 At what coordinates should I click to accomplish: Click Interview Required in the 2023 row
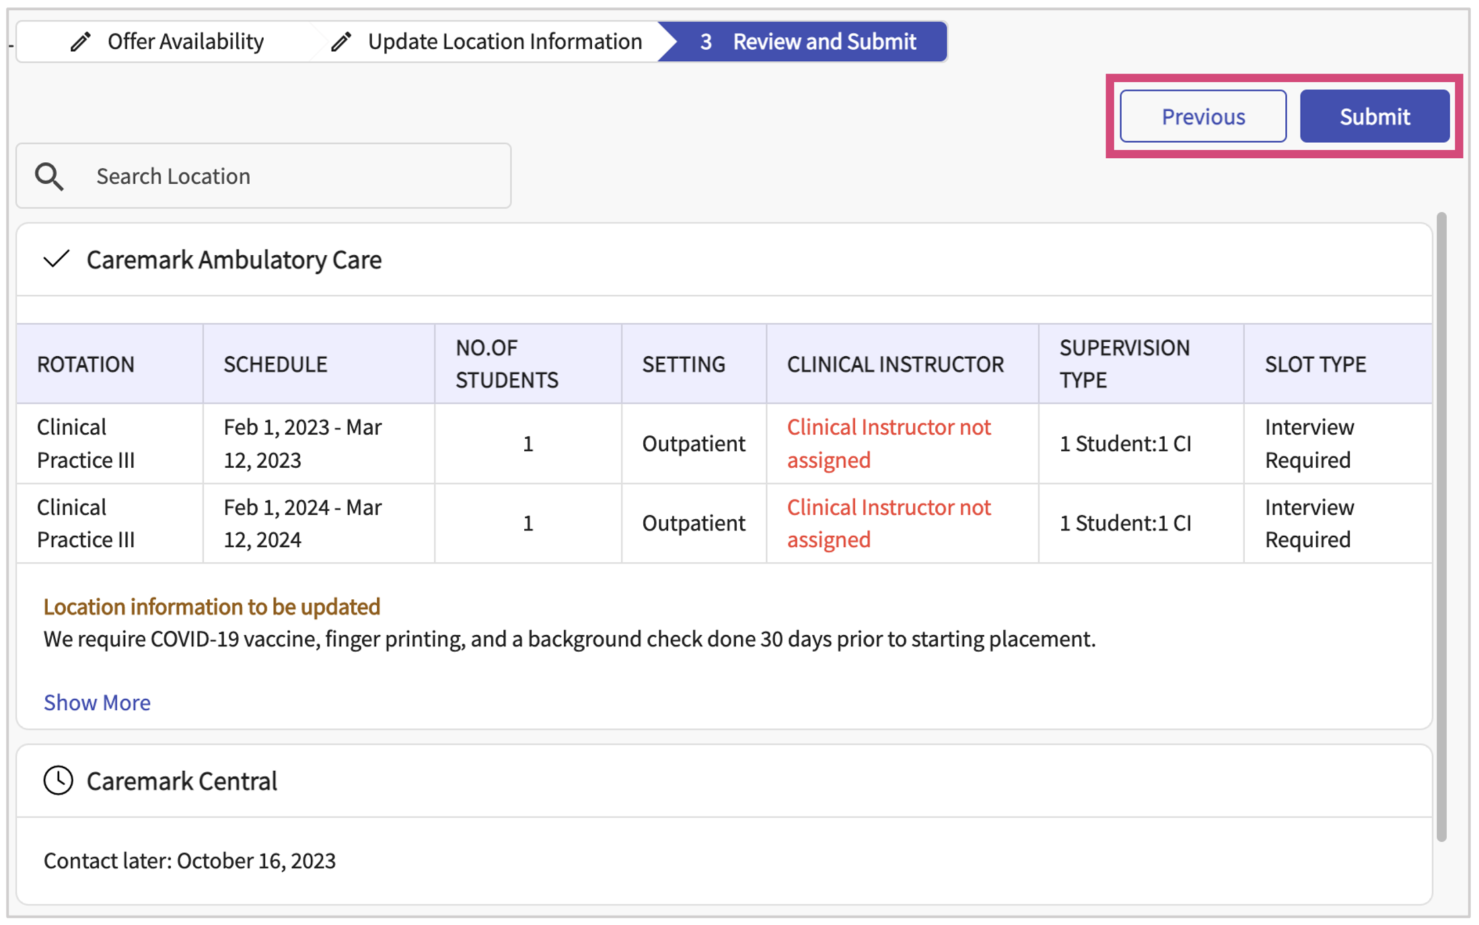click(x=1309, y=444)
